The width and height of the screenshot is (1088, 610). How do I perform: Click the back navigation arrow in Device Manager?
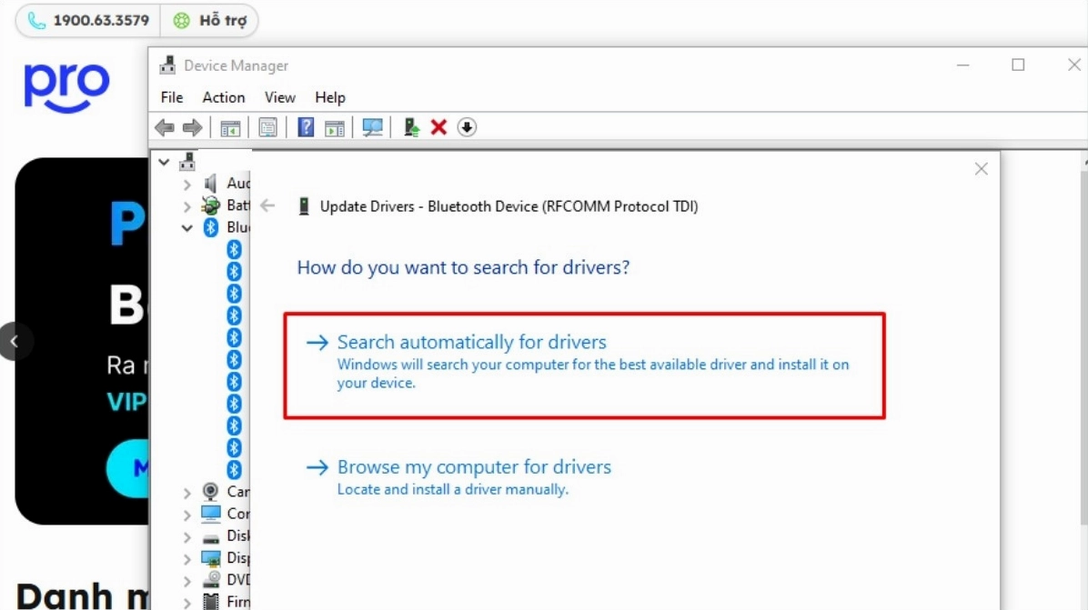coord(165,126)
